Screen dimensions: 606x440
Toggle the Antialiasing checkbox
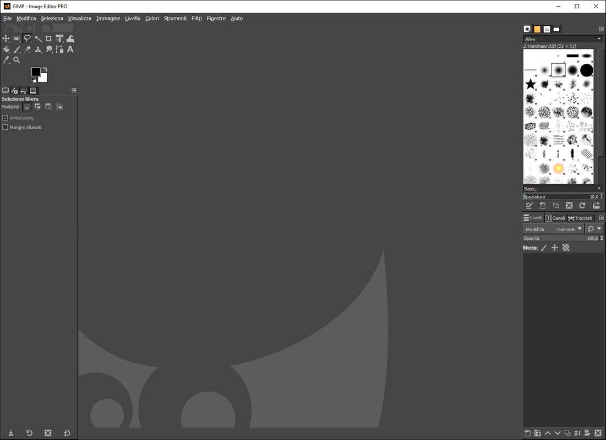[6, 118]
